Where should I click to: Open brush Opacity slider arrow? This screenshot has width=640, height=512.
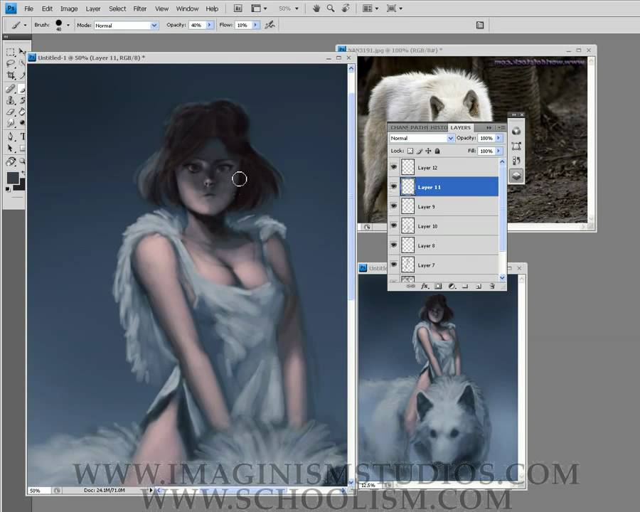click(209, 25)
